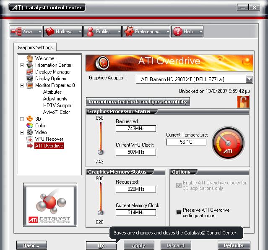Click the Discard button

(x=176, y=245)
